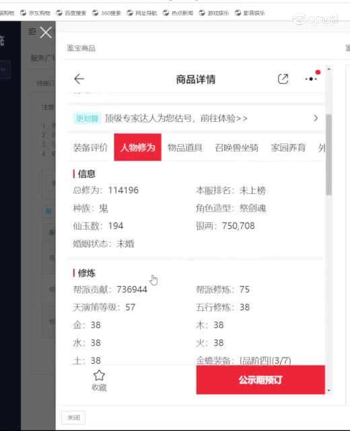Open the 网址导航 bookmark

(x=142, y=13)
